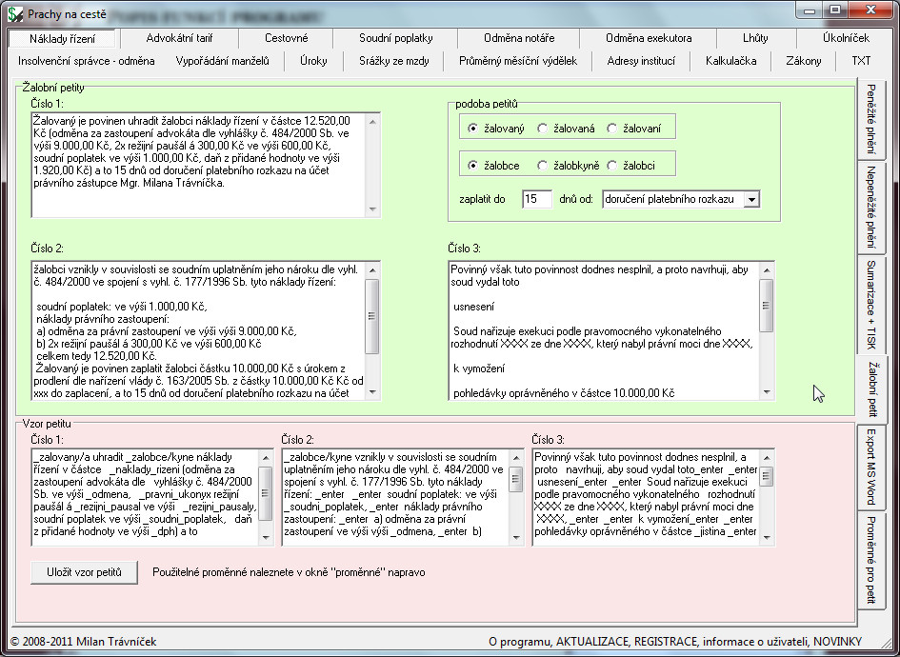
Task: Show the Proměnné pro petit side tab
Action: coord(870,560)
